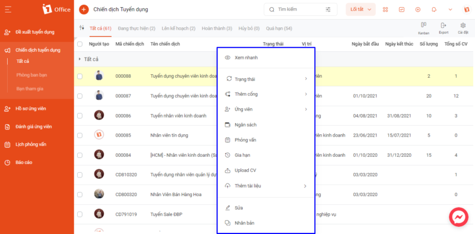The height and width of the screenshot is (234, 475).
Task: Expand Thêm tài liệu submenu in the context menu
Action: point(266,186)
